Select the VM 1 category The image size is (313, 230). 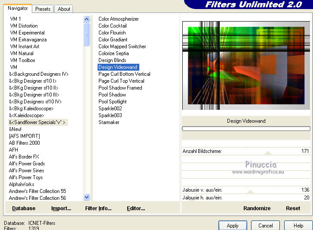[15, 19]
